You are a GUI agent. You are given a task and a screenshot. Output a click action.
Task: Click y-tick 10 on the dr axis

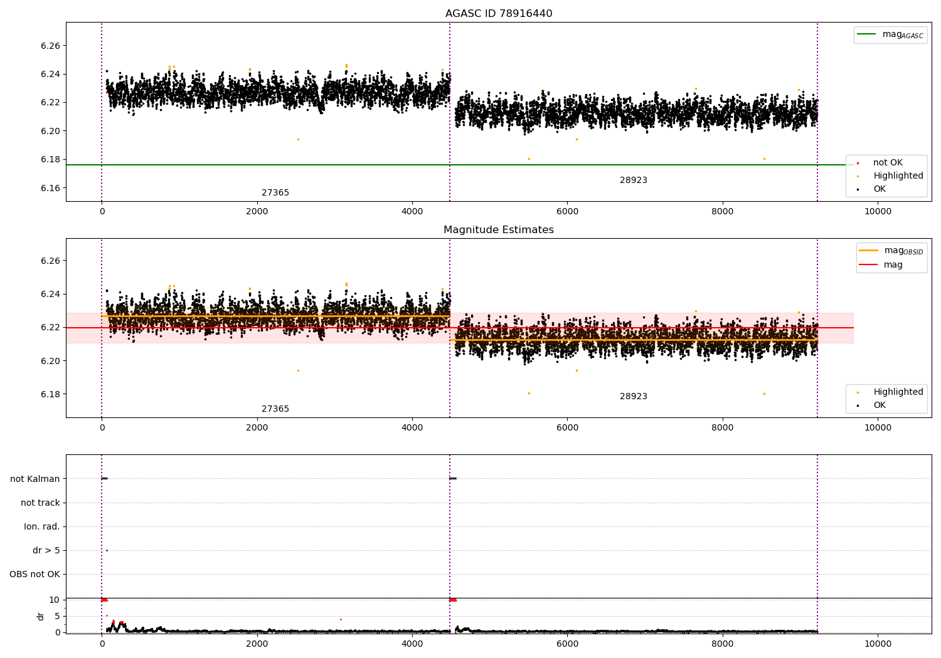(55, 600)
